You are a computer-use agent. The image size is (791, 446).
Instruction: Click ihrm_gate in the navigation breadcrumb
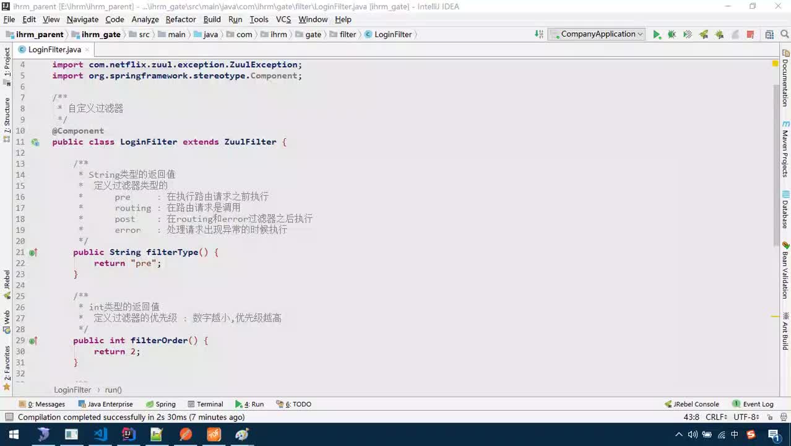tap(97, 35)
